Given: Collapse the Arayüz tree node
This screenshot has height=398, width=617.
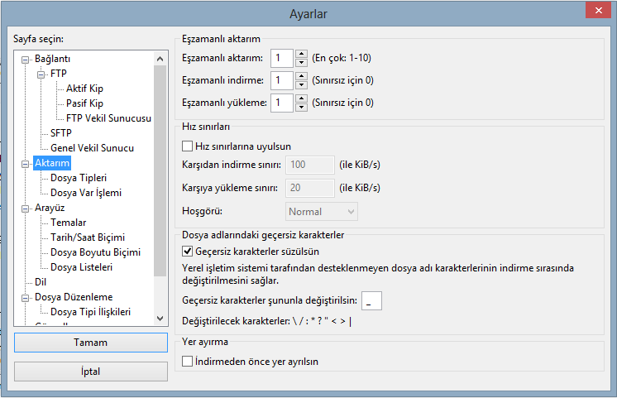Looking at the screenshot, I should 25,209.
